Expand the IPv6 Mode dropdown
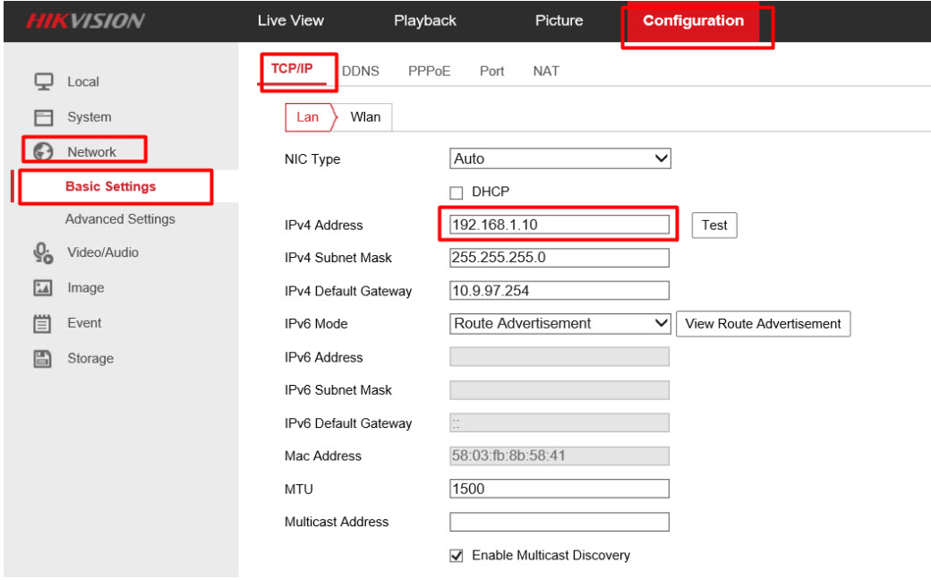 559,324
